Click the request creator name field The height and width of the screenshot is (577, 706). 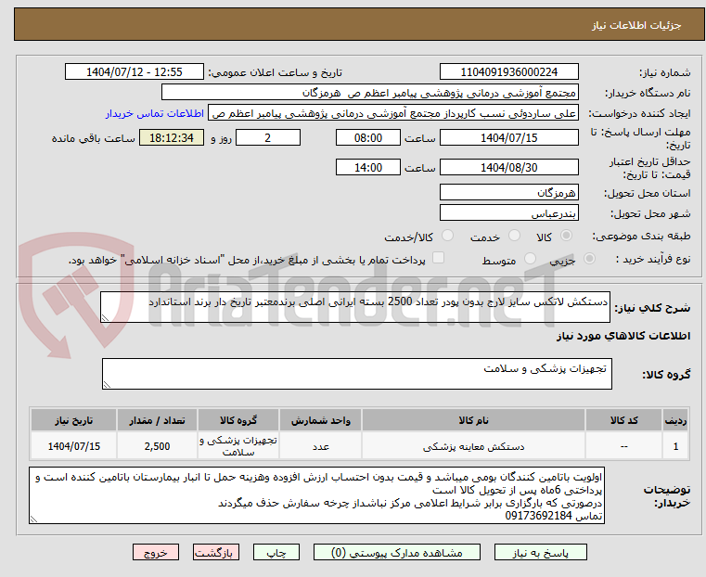[393, 113]
